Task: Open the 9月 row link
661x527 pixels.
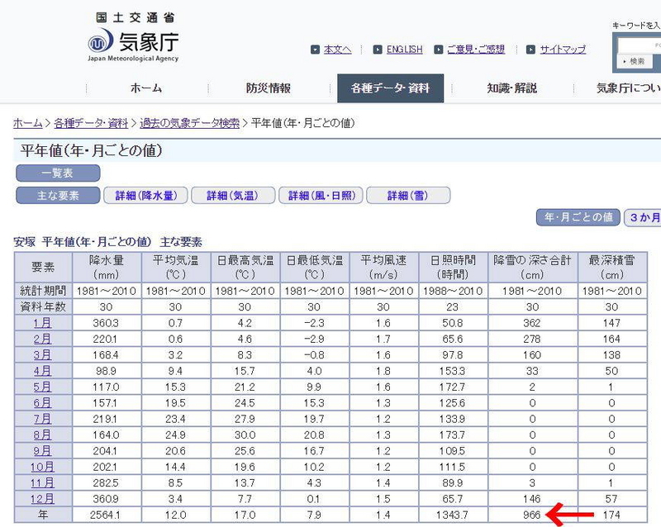Action: tap(43, 451)
